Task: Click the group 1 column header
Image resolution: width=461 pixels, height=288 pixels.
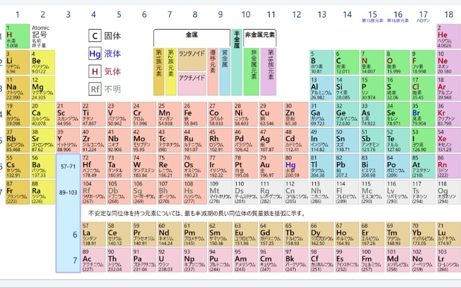Action: [16, 14]
